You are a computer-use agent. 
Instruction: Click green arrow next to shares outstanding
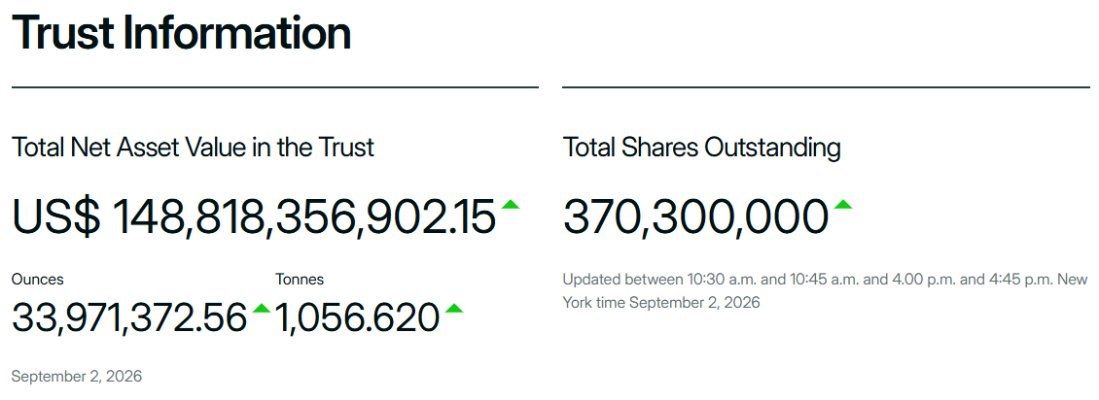842,204
